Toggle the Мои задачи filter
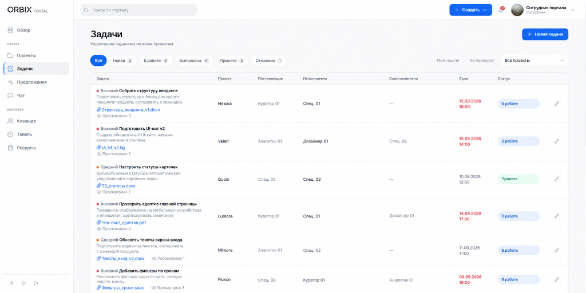The width and height of the screenshot is (586, 293). point(448,60)
